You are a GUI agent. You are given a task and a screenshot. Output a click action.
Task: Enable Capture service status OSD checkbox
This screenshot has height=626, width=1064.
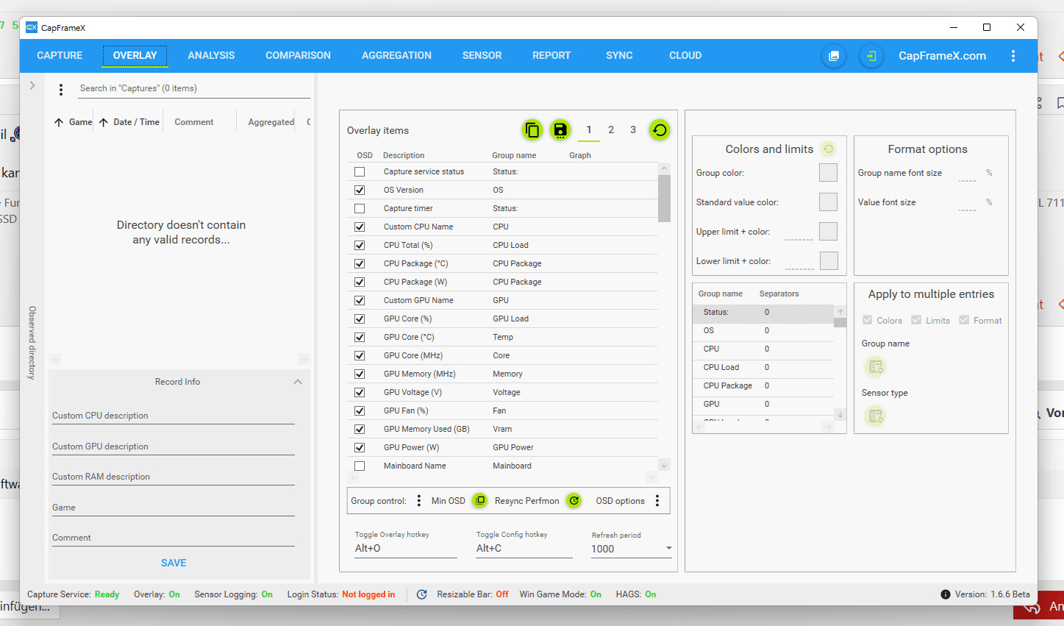360,171
